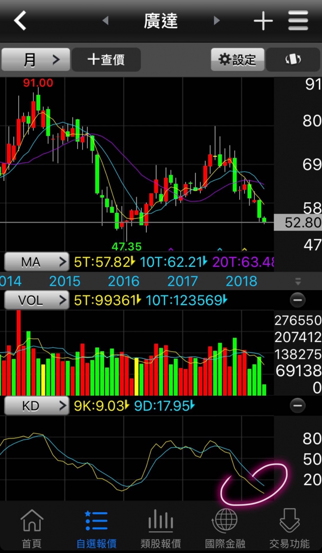Open the VOL indicator selector

pos(37,300)
